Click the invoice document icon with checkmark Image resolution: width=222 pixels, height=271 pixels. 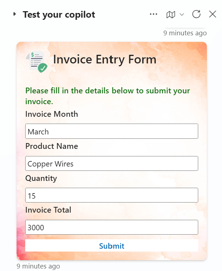[37, 62]
